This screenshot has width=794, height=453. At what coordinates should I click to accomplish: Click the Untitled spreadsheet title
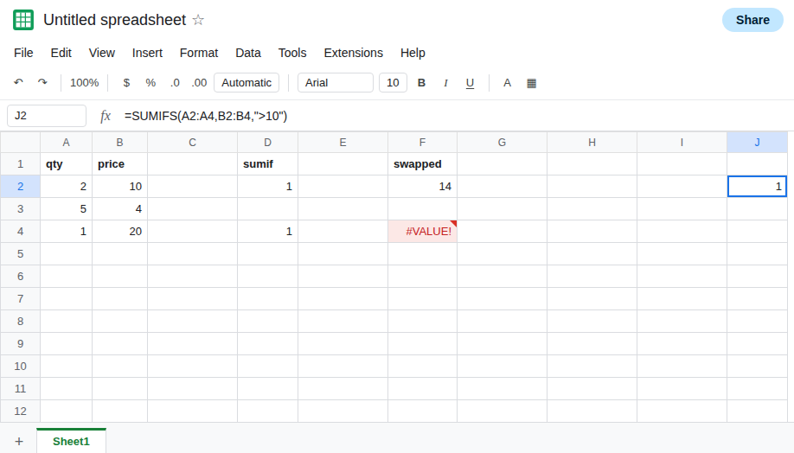coord(115,20)
